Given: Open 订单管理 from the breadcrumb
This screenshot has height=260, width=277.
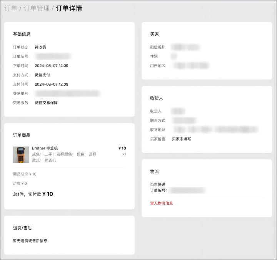Looking at the screenshot, I should [x=37, y=8].
